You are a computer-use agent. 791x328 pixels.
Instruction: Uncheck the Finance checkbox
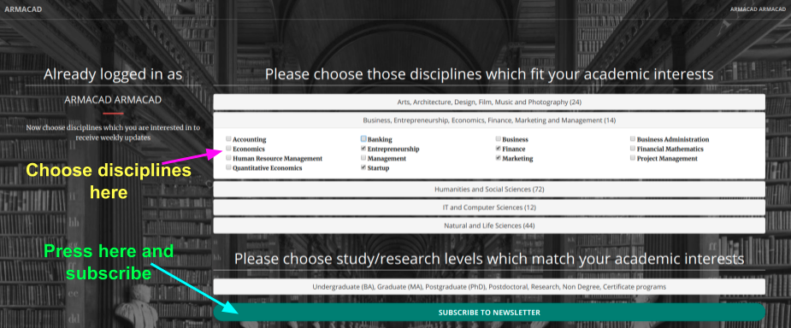tap(498, 149)
